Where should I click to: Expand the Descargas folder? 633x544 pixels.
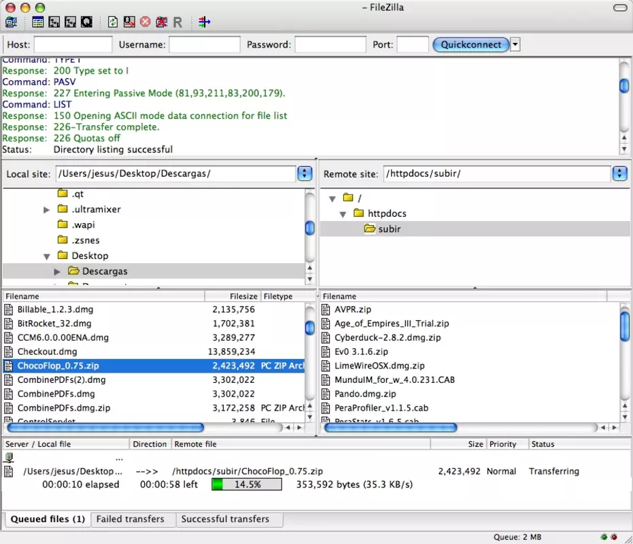coord(57,272)
